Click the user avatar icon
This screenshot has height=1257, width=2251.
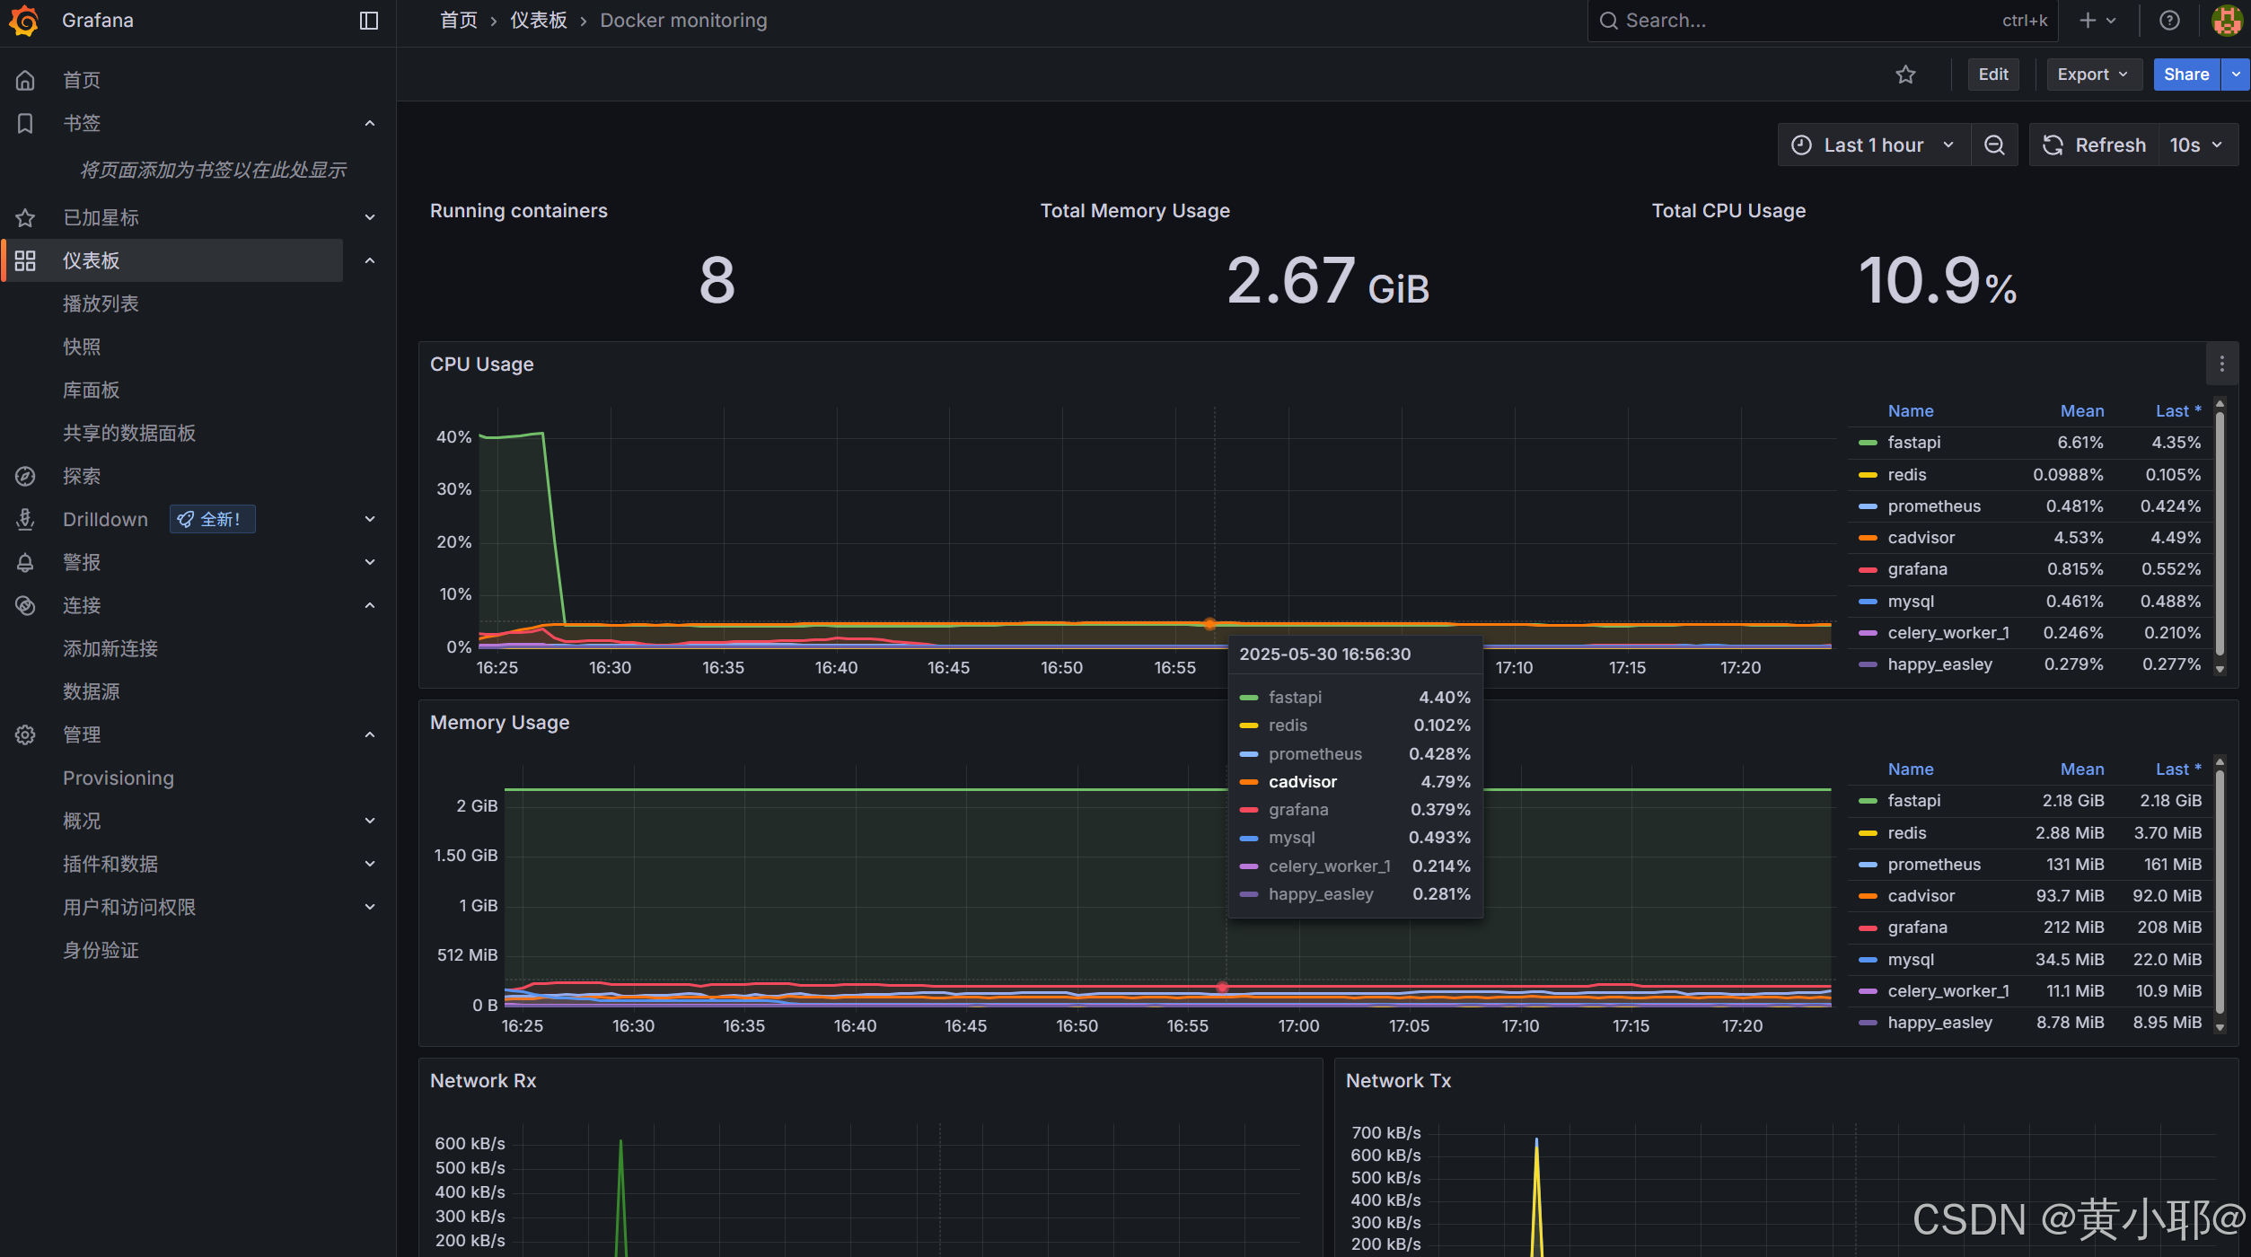pos(2227,20)
